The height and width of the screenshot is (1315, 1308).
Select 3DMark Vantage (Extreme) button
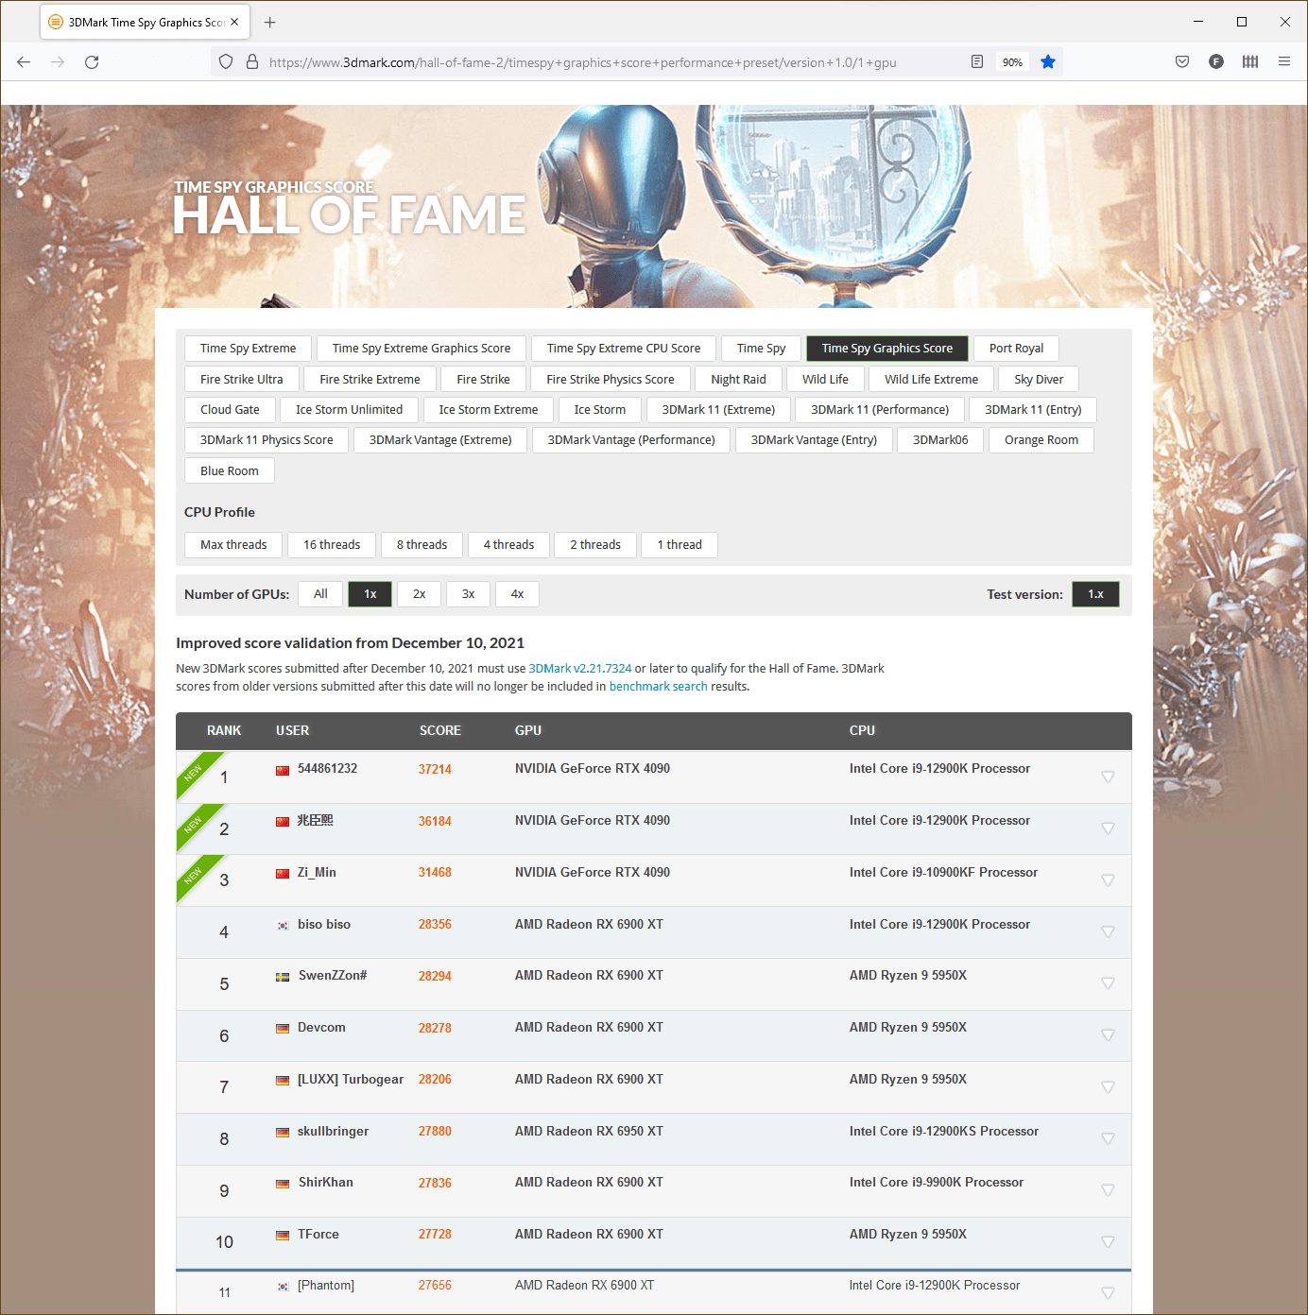[440, 440]
